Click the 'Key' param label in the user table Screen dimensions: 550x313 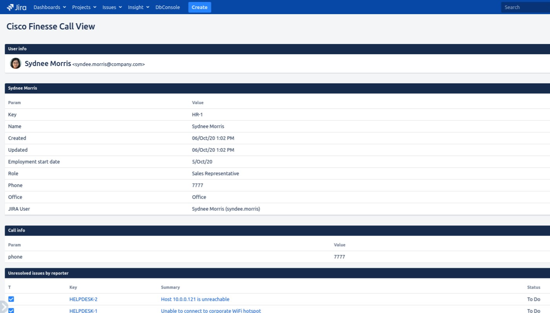click(x=12, y=114)
